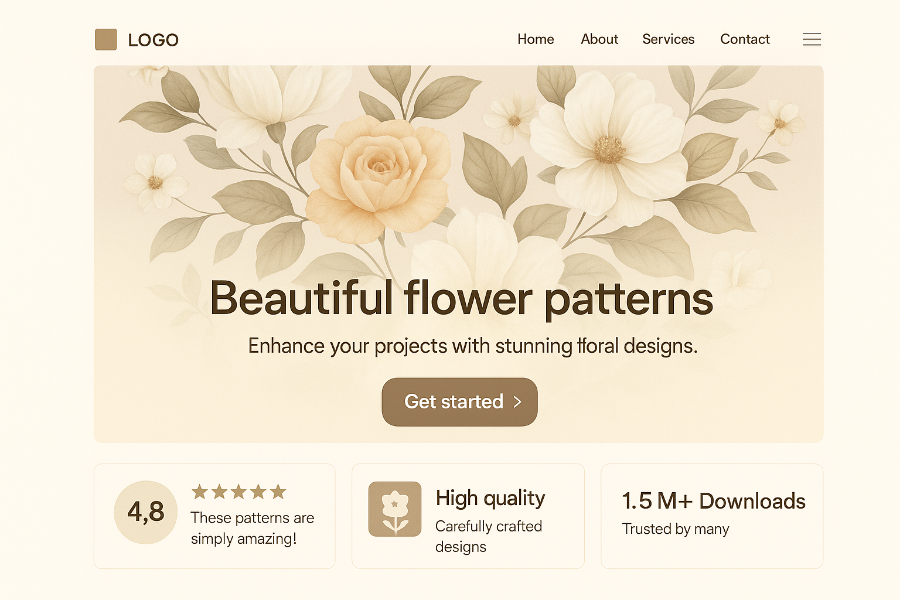Image resolution: width=900 pixels, height=600 pixels.
Task: Click the chevron arrow inside Get started
Action: pos(517,402)
